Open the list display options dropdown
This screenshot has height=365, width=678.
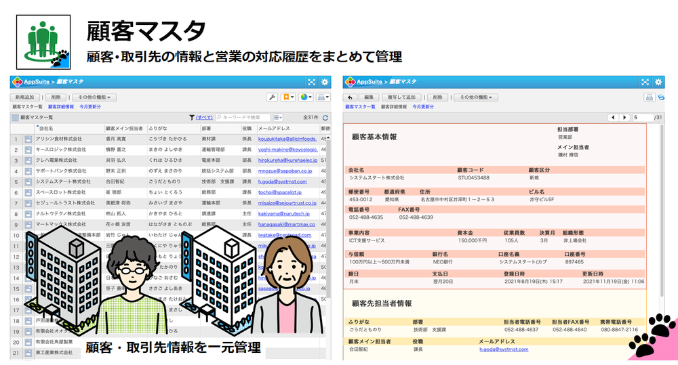[278, 118]
